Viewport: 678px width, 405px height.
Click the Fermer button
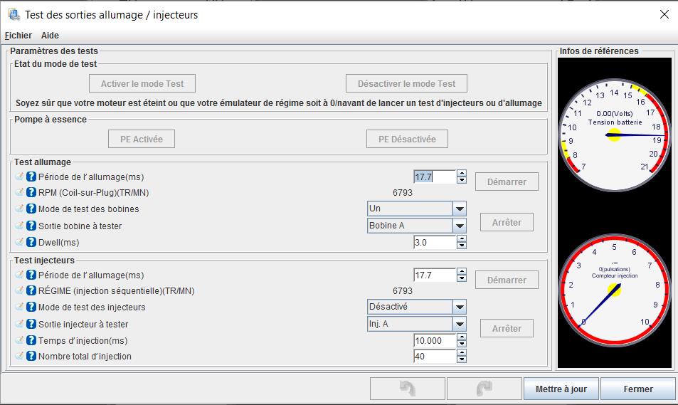(638, 389)
